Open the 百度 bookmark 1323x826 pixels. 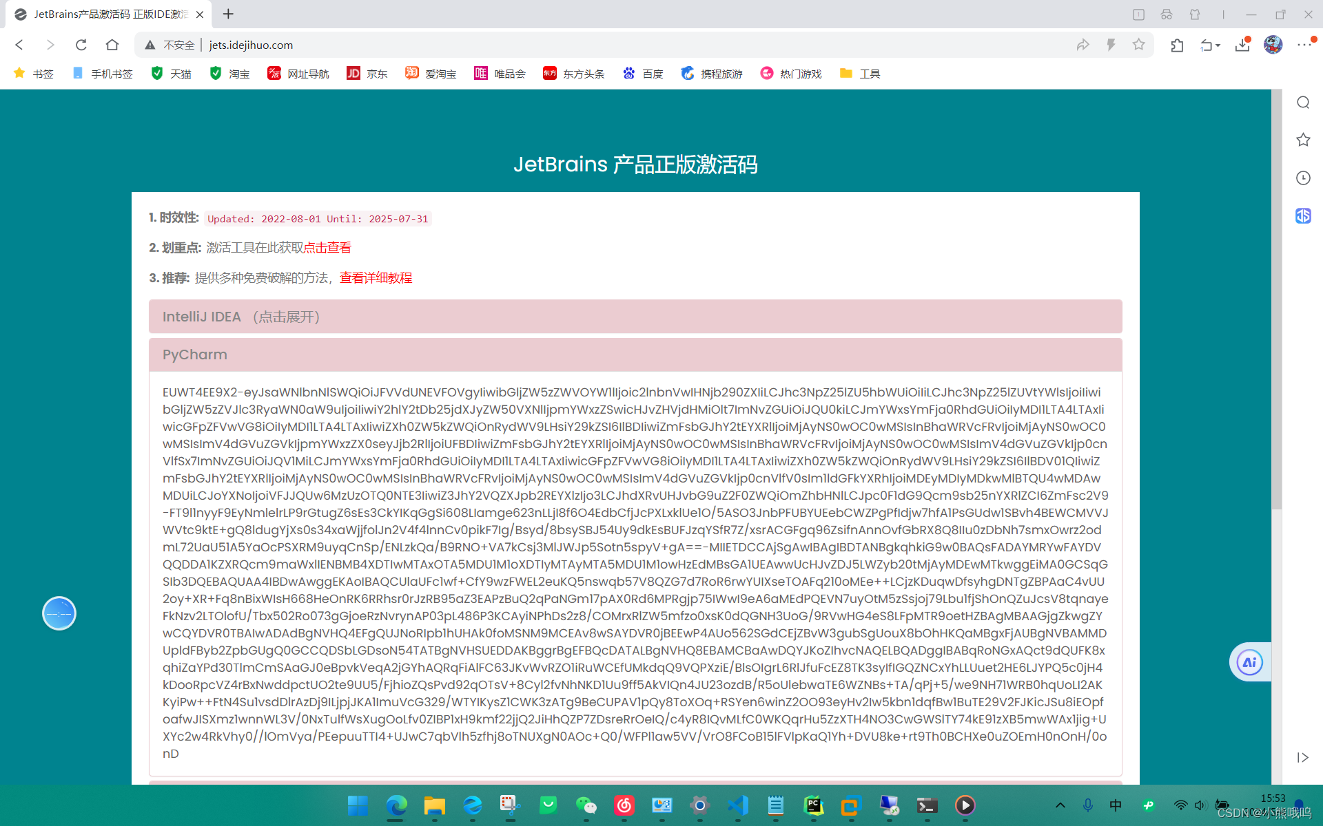click(643, 74)
